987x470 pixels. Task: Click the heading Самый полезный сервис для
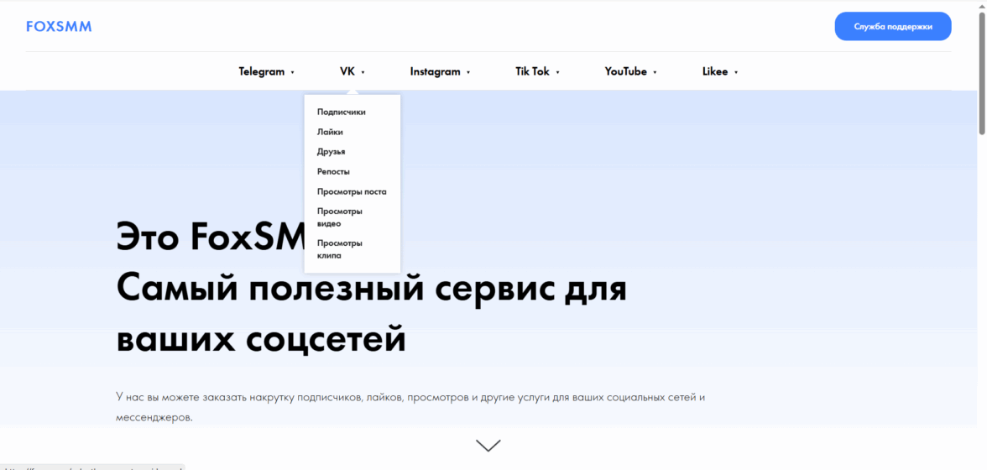tap(371, 290)
